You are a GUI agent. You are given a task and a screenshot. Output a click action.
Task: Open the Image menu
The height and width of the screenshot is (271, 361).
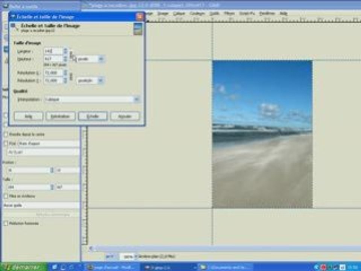click(163, 14)
